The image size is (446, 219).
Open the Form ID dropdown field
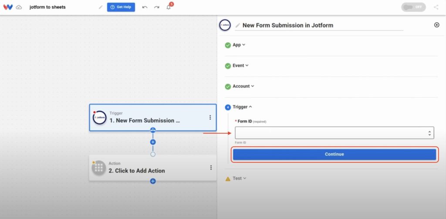tap(334, 133)
